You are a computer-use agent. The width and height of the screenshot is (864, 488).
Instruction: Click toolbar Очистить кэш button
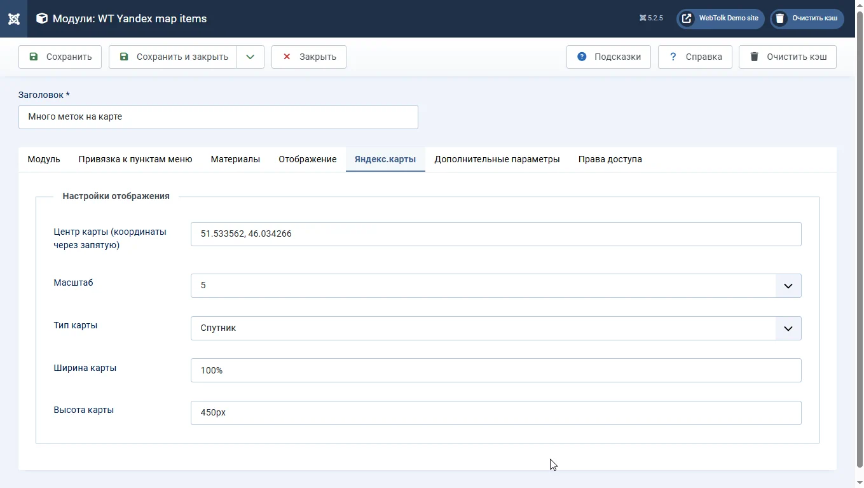pos(787,57)
